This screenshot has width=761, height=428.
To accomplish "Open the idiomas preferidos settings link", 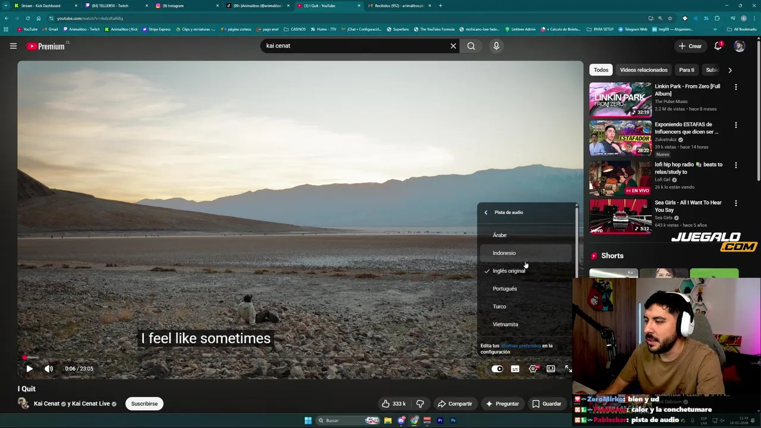I will click(x=521, y=345).
